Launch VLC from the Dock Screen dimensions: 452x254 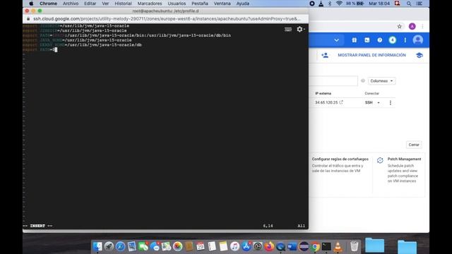[x=338, y=246]
